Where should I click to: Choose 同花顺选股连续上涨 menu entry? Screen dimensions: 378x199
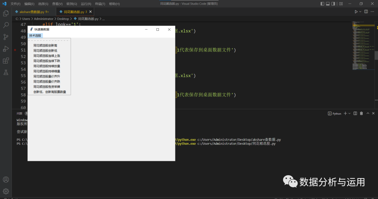49,56
